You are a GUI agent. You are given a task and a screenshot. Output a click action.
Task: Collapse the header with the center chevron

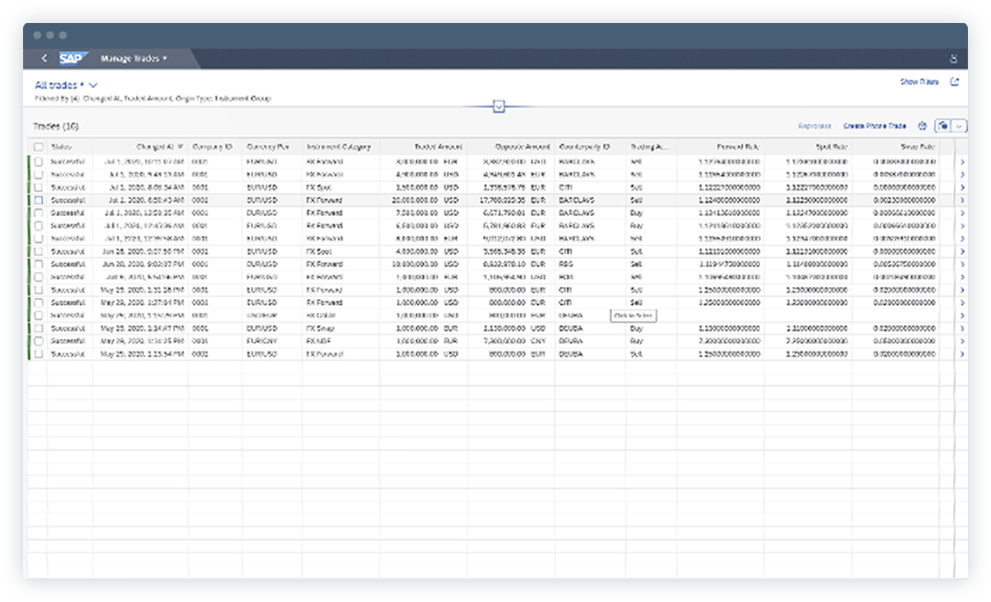click(x=498, y=106)
